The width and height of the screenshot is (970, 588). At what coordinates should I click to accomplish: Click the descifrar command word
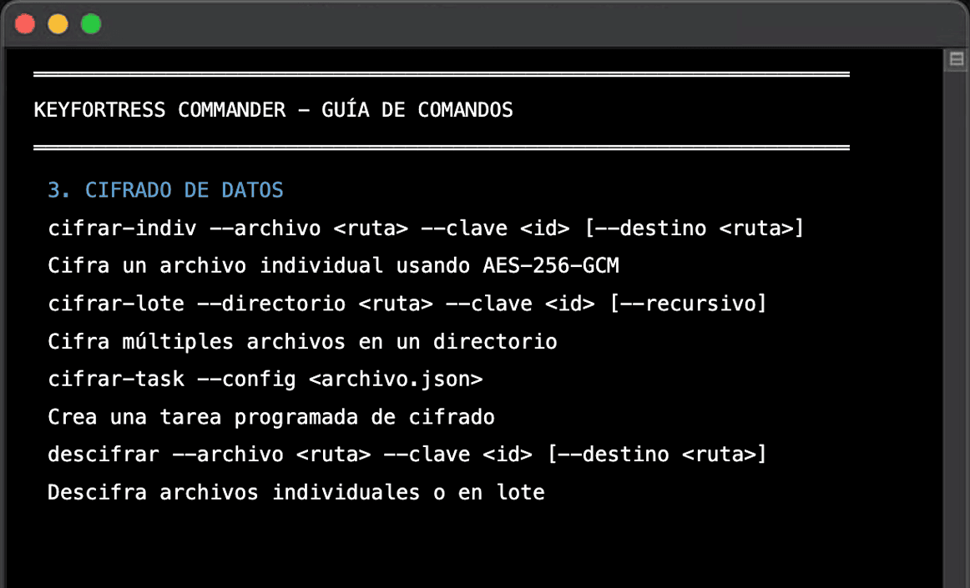point(104,455)
